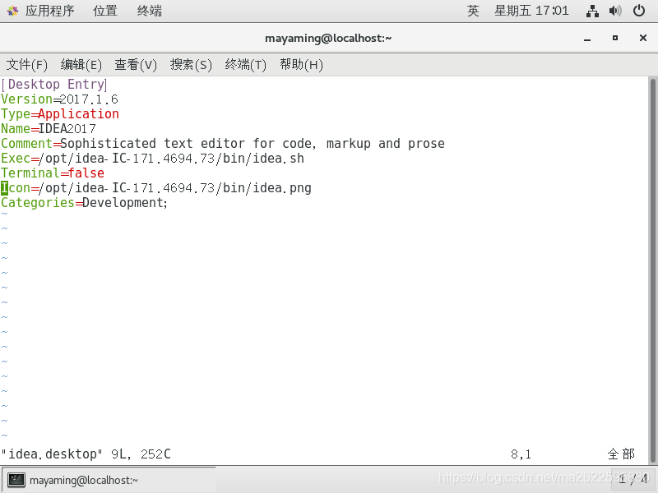This screenshot has width=658, height=493.
Task: Minimize the terminal window
Action: pos(587,38)
